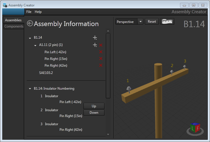Delete the A1.11 (2 pin) assembly
Viewport: 210px width, 142px height.
(101, 45)
